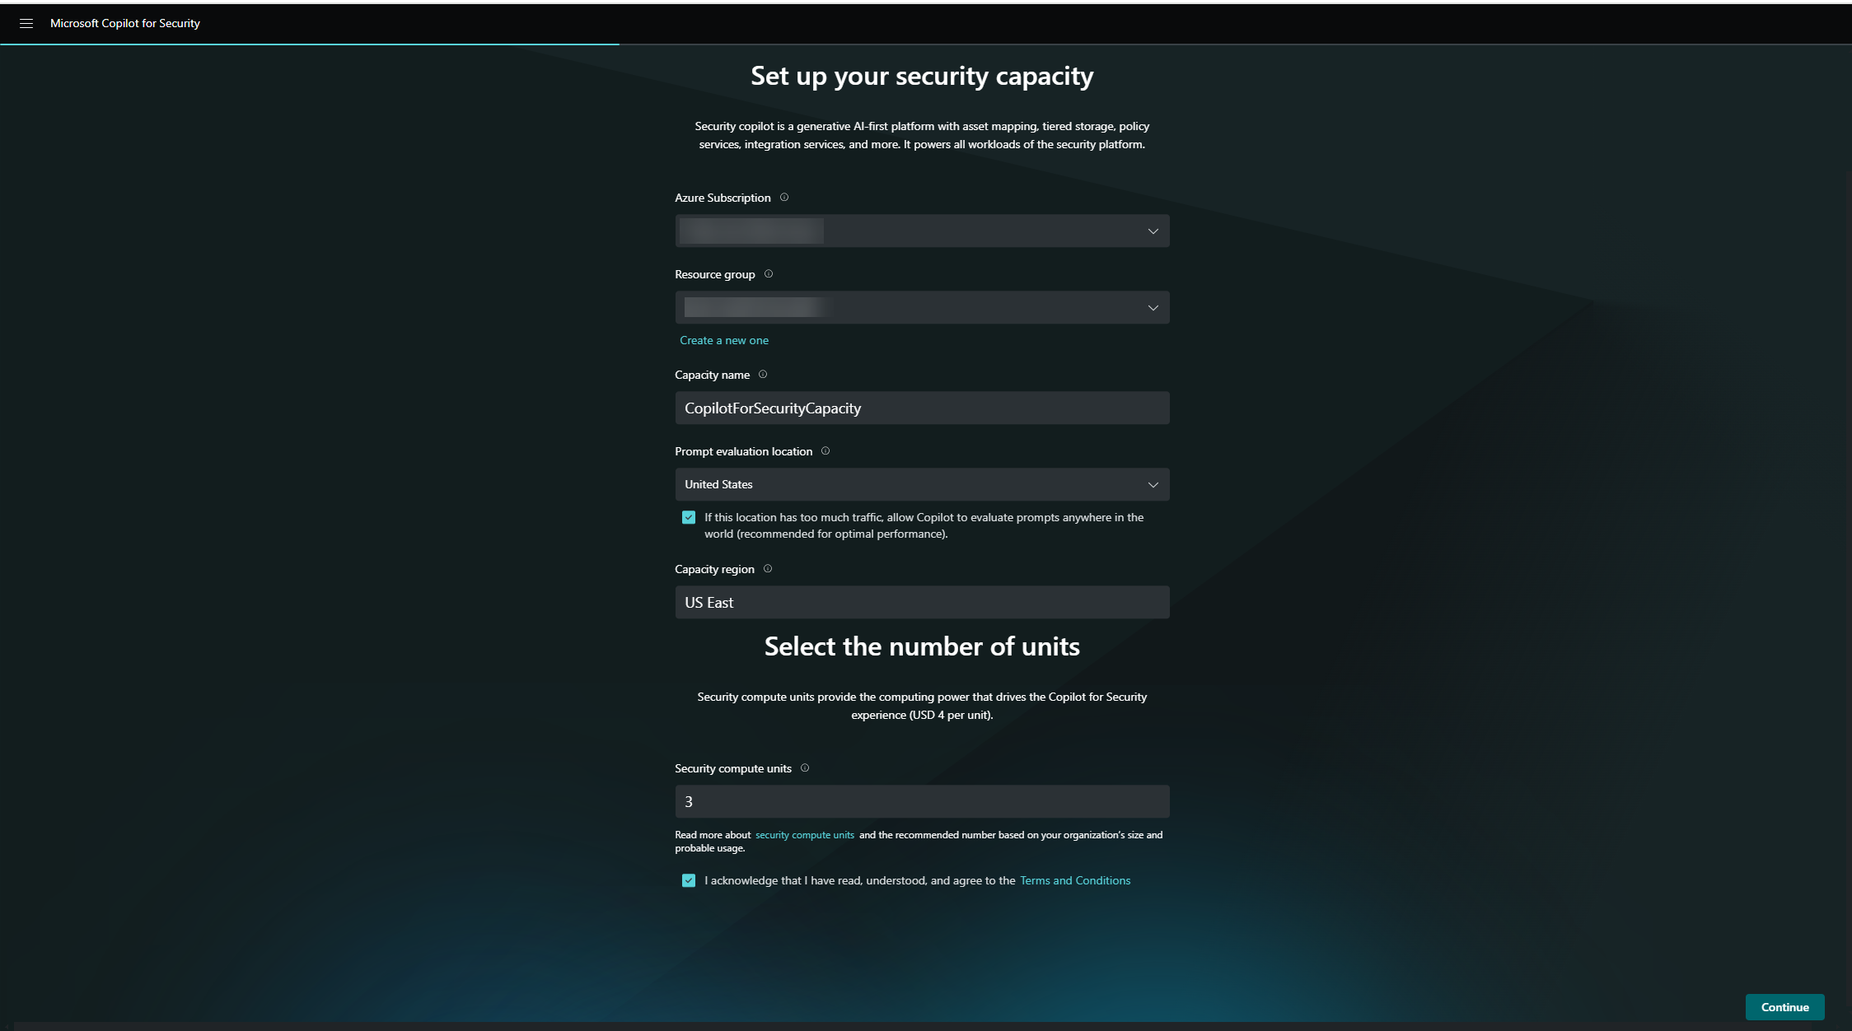Click the Capacity name input field
The height and width of the screenshot is (1031, 1852).
pos(922,408)
